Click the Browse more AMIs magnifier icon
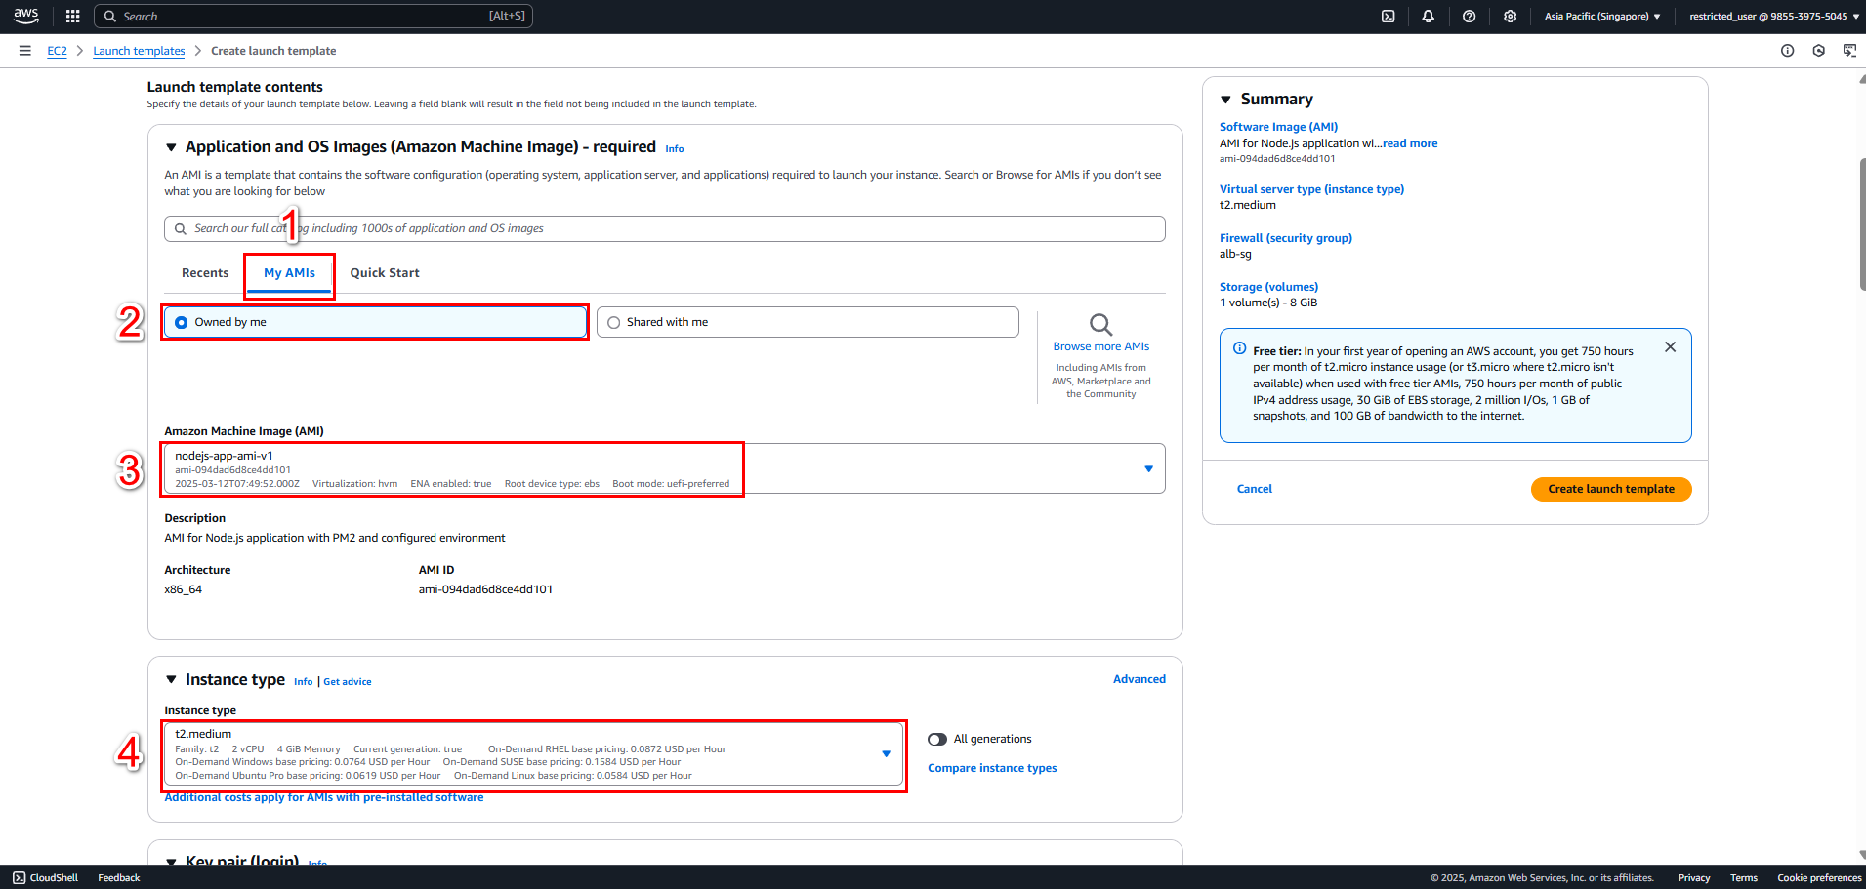 coord(1100,324)
